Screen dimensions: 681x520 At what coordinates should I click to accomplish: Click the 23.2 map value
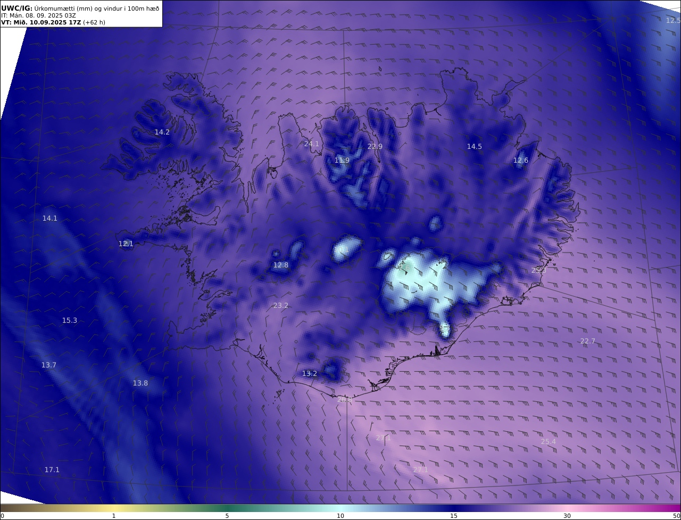point(281,305)
